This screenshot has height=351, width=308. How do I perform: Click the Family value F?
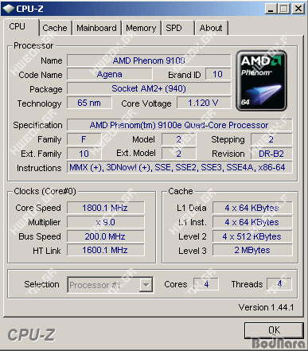point(84,139)
